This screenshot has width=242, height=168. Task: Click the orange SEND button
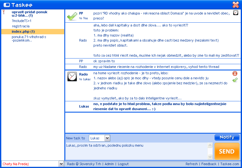point(227,151)
